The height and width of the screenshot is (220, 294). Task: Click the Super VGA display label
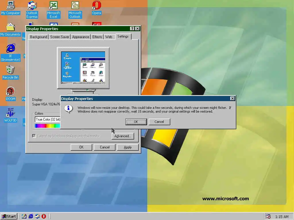[46, 104]
